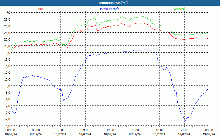Click the '26,0' y-axis value
The image size is (220, 137).
(x=7, y=26)
